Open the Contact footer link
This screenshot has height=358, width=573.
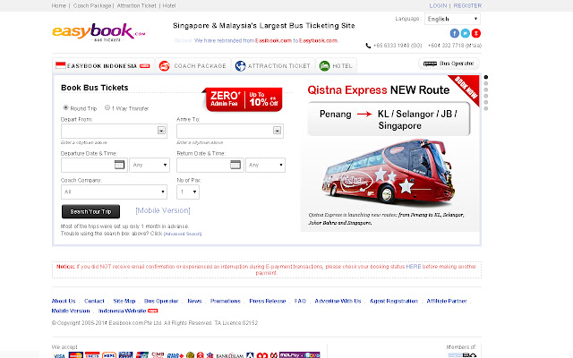(94, 301)
